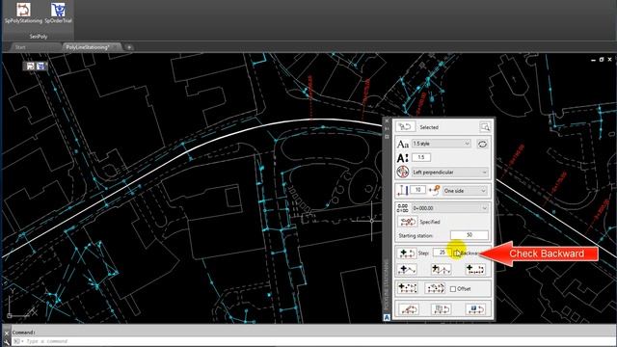Check the Backward checkbox
The height and width of the screenshot is (347, 617).
456,253
